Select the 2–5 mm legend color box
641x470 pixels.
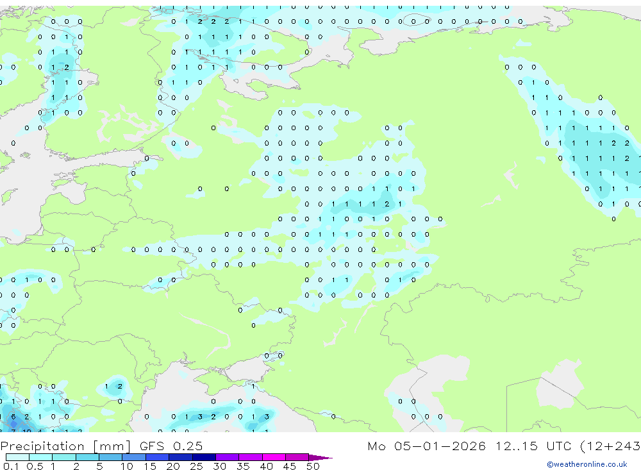point(87,457)
